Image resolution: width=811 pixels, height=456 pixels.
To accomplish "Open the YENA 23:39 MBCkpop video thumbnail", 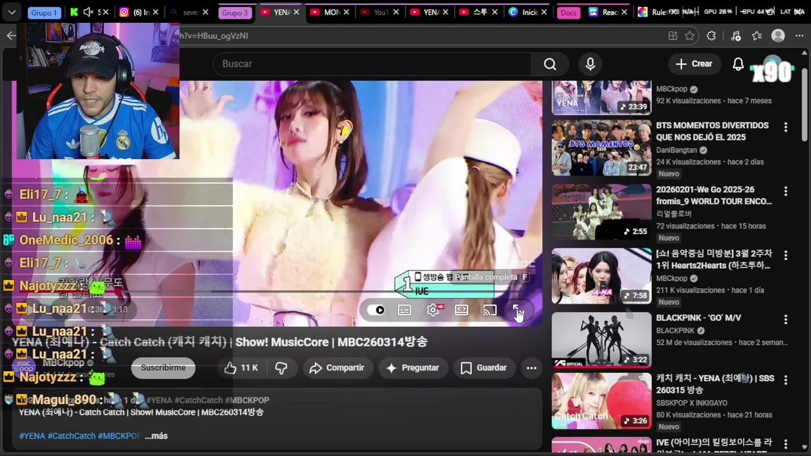I will click(601, 98).
